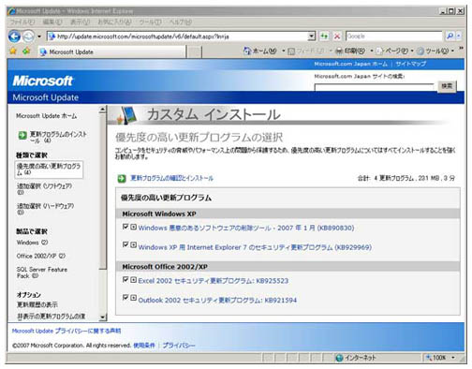Open the Print dropdown arrow

point(372,51)
